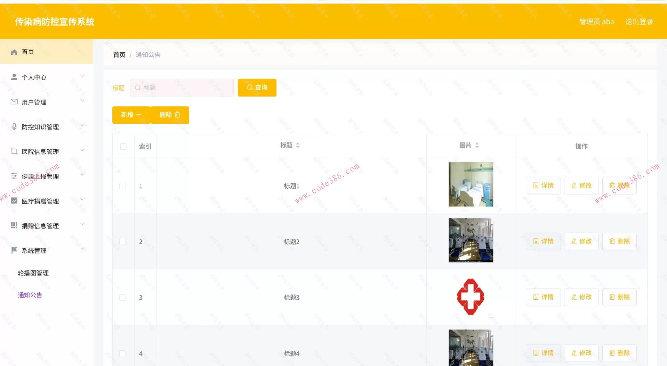Click the 标题1 cell in the table

(291, 186)
